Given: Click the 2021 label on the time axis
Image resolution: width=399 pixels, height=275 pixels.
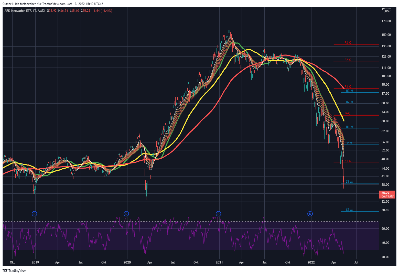Looking at the screenshot, I should click(219, 262).
